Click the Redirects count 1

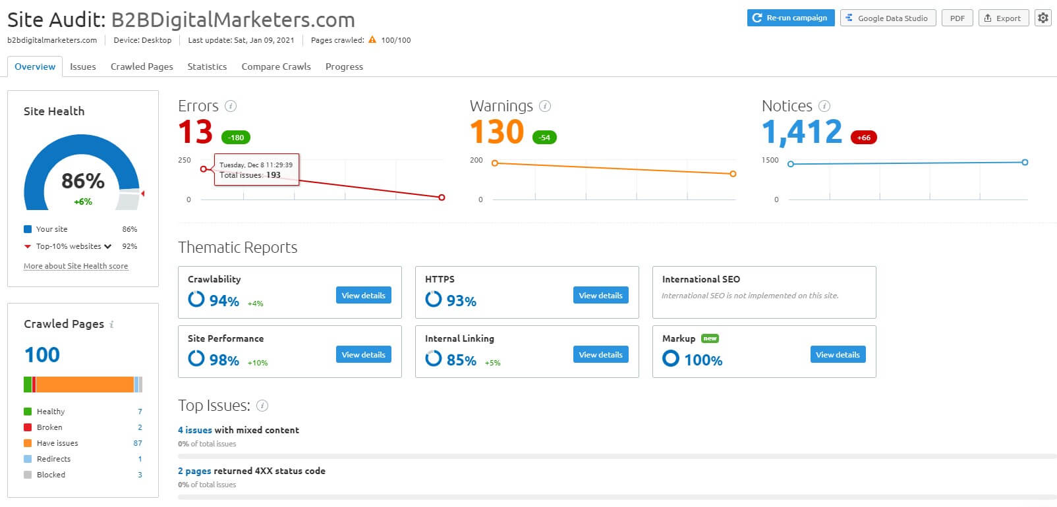(140, 459)
